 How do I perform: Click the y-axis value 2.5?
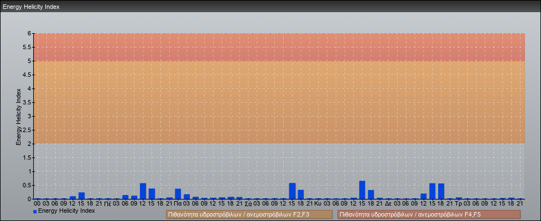click(x=27, y=130)
